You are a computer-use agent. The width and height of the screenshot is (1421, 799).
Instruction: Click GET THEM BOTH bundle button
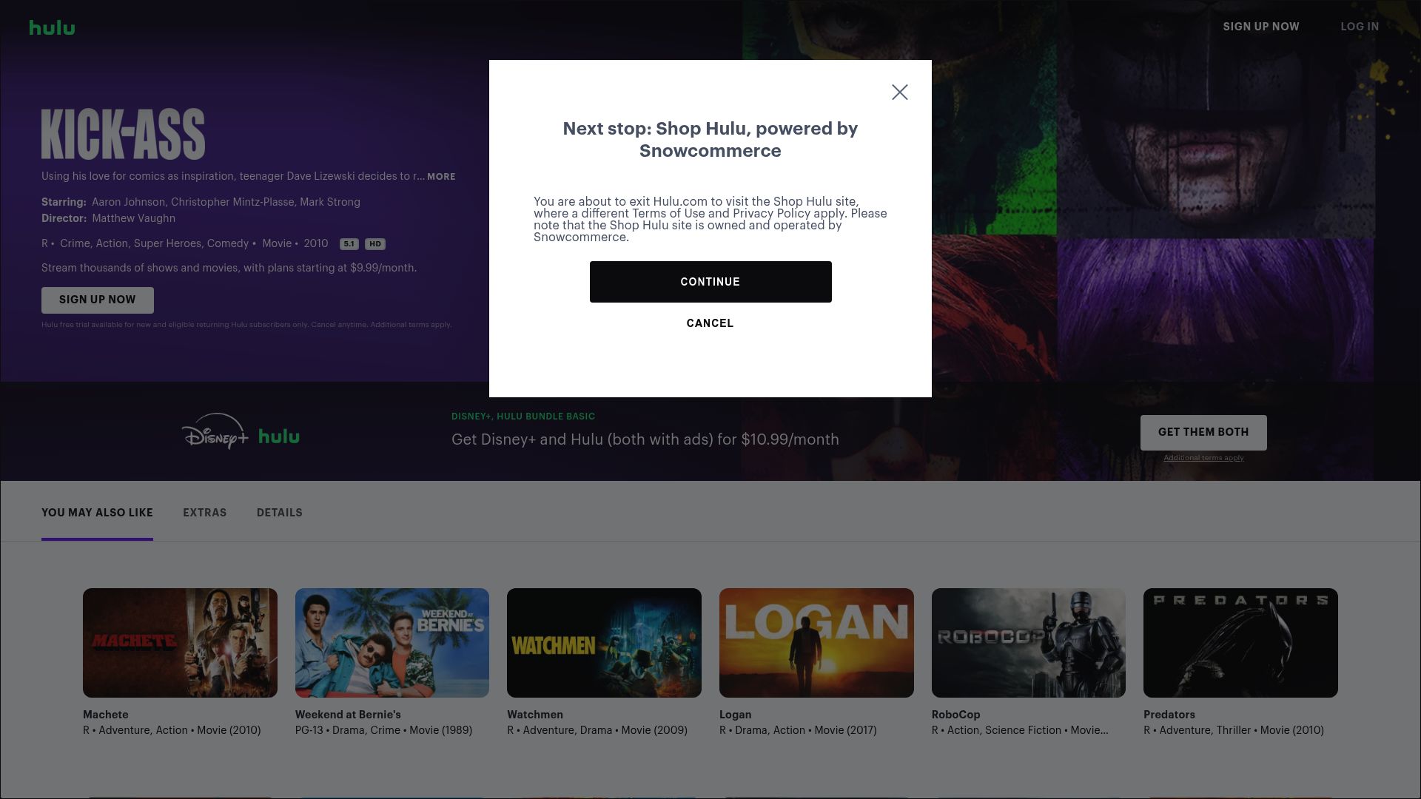point(1203,432)
